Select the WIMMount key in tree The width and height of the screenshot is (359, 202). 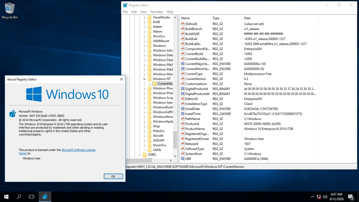click(161, 41)
